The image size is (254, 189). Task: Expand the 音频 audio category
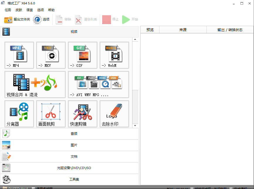74,133
